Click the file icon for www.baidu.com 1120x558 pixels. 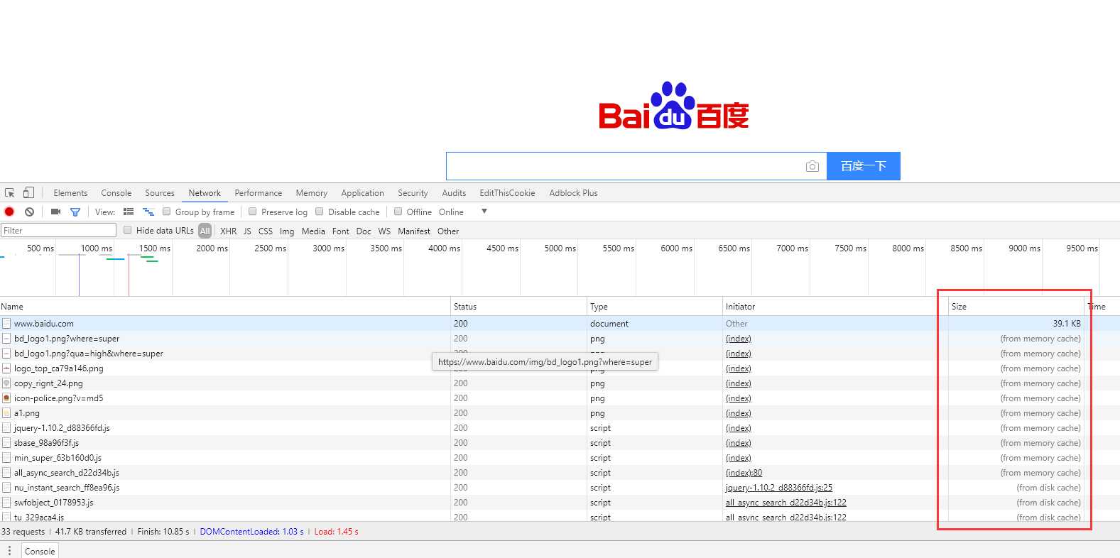tap(6, 324)
